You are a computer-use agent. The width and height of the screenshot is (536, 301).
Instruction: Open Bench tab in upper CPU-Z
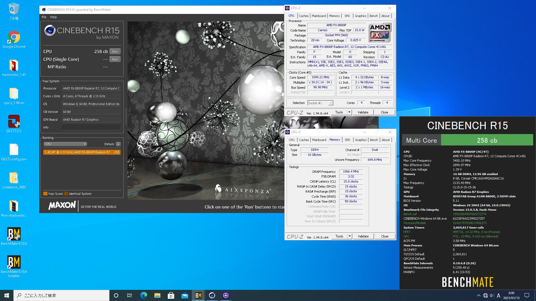(x=374, y=16)
